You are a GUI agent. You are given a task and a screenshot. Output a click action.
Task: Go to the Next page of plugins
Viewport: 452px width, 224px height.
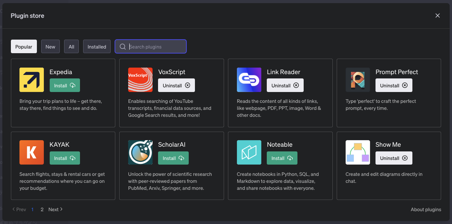[56, 209]
